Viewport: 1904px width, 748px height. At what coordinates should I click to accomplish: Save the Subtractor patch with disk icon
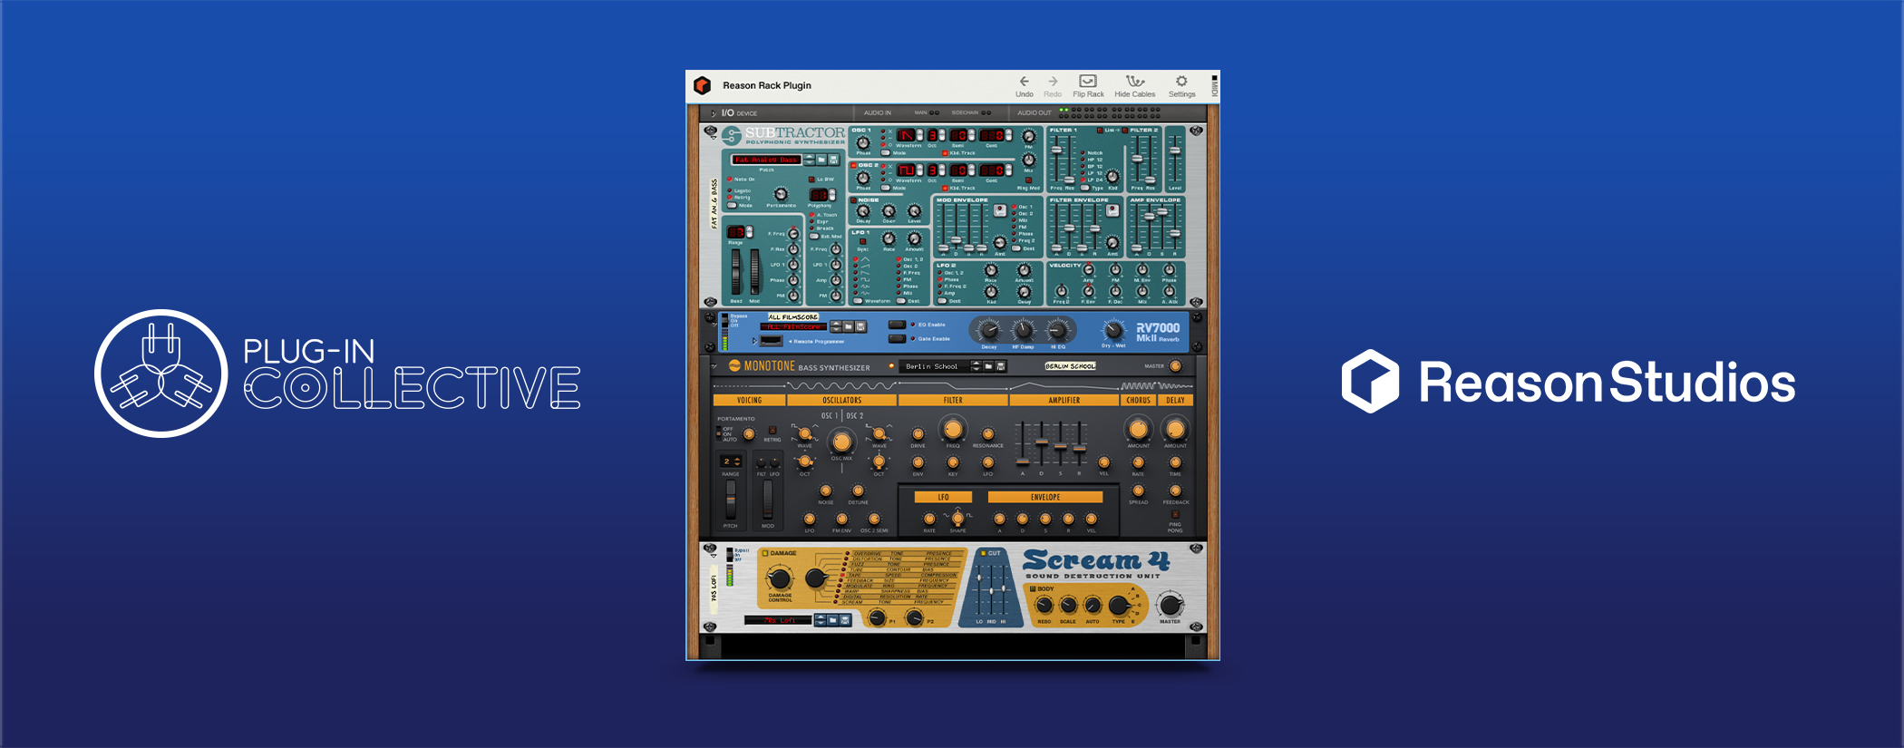click(x=833, y=160)
